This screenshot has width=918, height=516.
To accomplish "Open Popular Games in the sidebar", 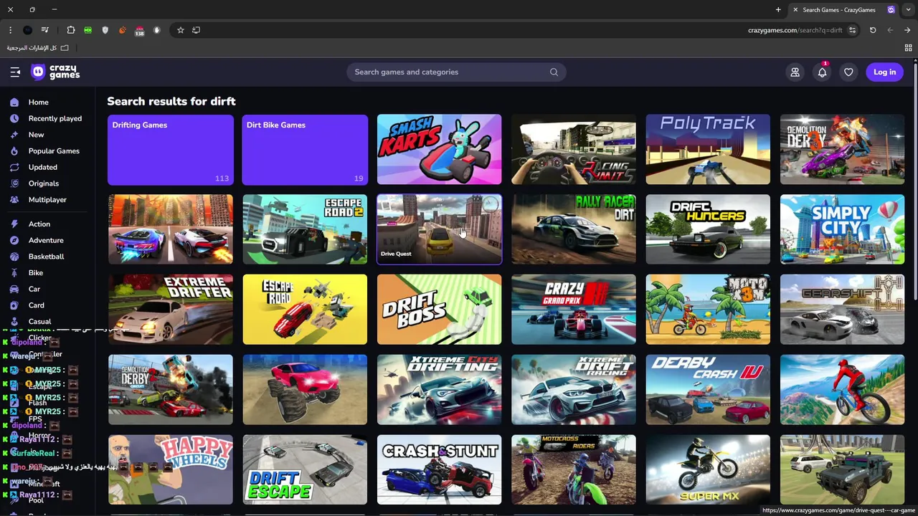I will coord(54,151).
